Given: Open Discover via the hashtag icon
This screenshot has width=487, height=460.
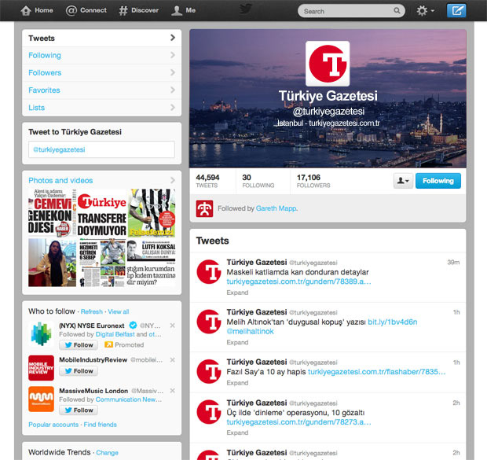Looking at the screenshot, I should (123, 10).
